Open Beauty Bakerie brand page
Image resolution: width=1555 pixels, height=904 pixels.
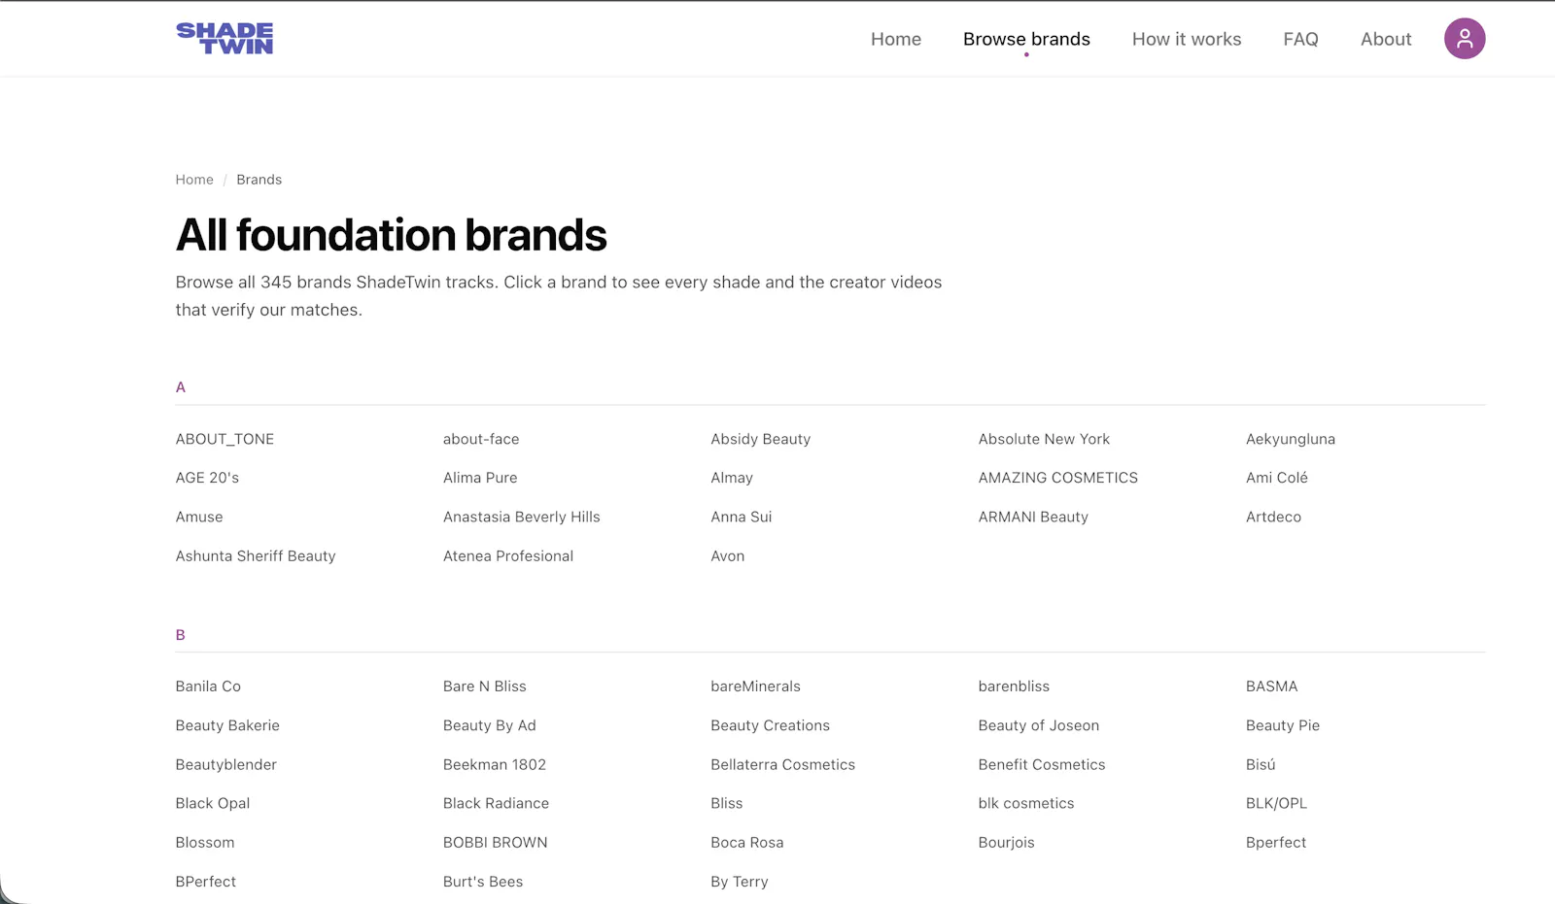pyautogui.click(x=227, y=725)
